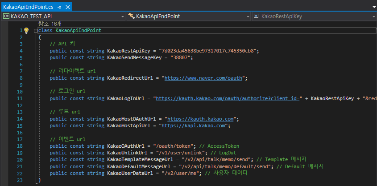Image resolution: width=377 pixels, height=186 pixels.
Task: Click the // Template 메시지 comment
Action: (x=281, y=160)
